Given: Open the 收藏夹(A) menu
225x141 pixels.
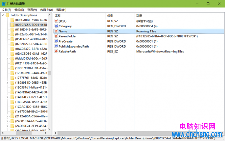Looking at the screenshot, I should pyautogui.click(x=47, y=10).
